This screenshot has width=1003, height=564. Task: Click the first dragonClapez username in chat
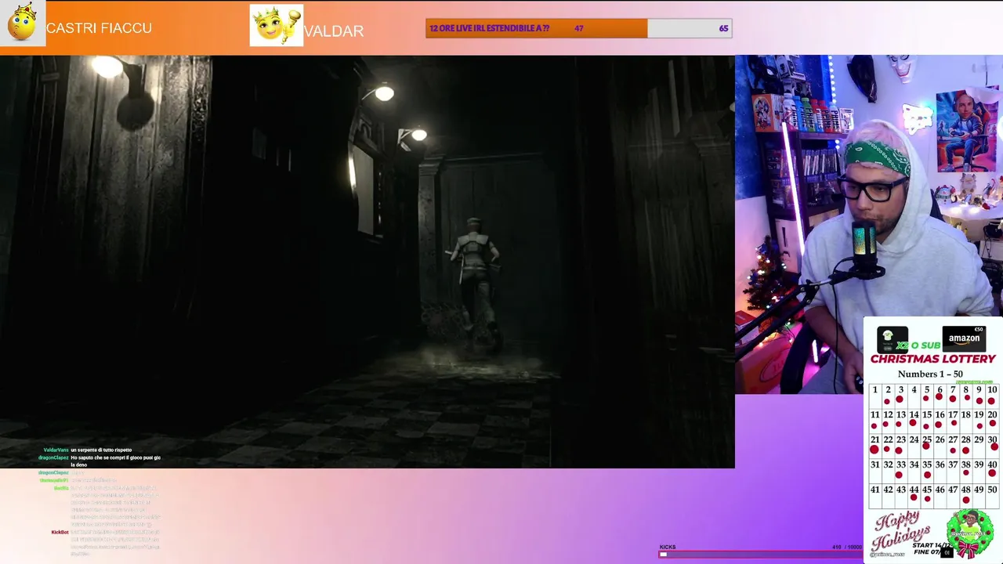[x=53, y=457]
